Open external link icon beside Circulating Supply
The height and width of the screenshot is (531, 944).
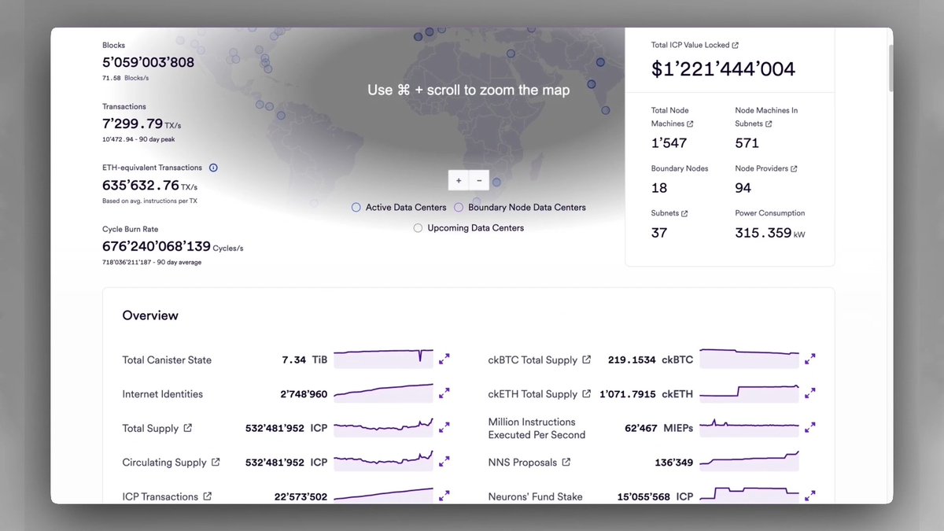(216, 462)
